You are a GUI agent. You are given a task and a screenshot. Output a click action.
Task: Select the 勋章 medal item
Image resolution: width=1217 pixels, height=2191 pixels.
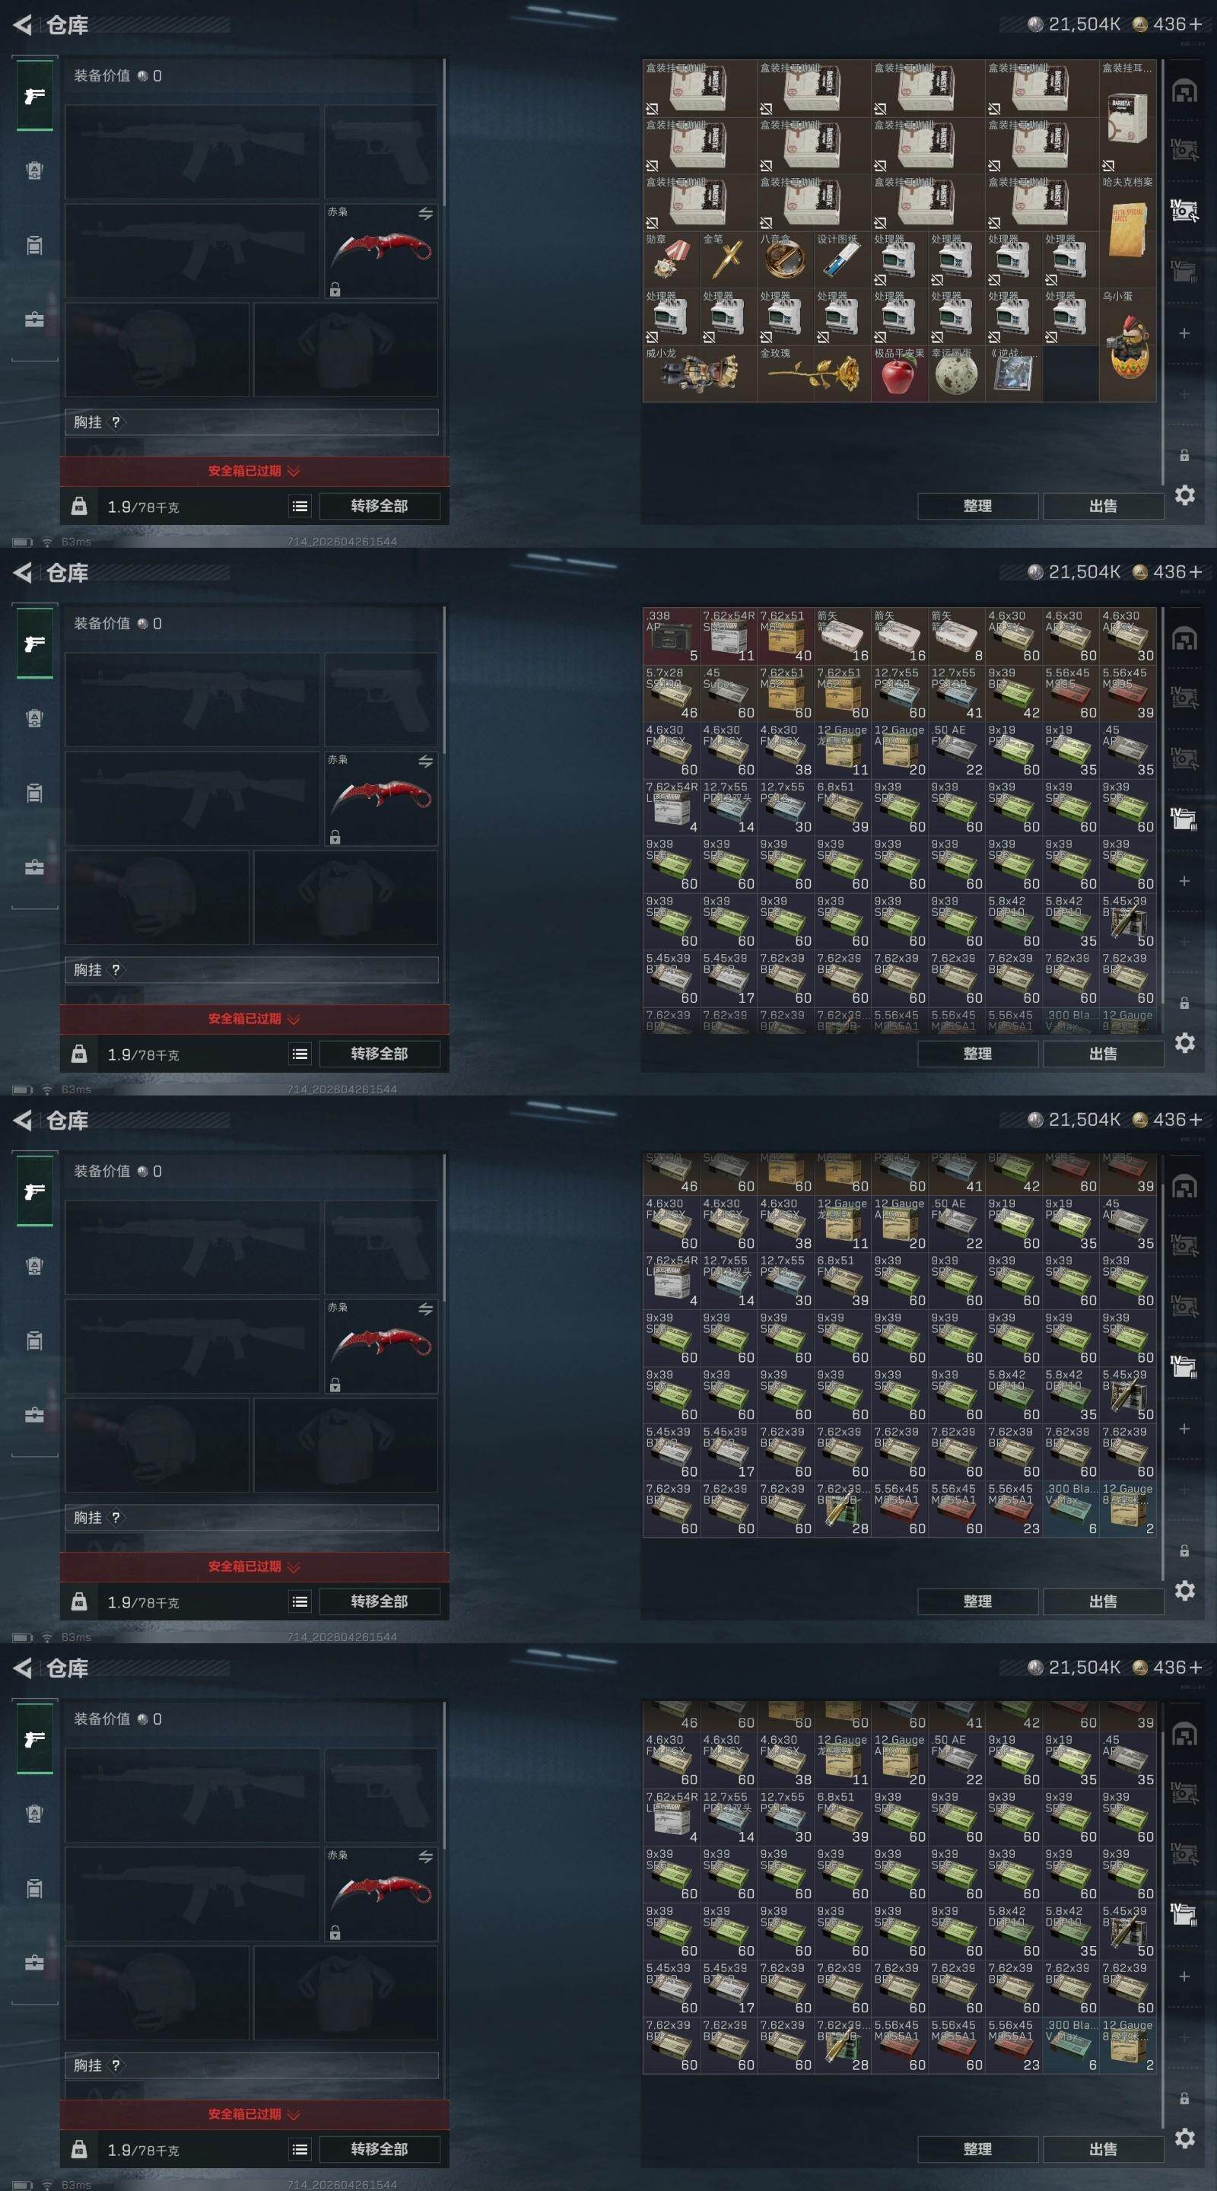coord(671,259)
